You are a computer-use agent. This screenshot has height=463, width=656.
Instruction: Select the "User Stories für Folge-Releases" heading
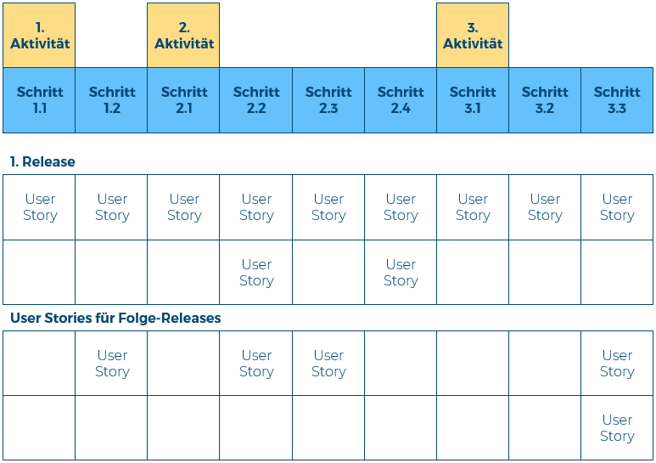(x=115, y=318)
